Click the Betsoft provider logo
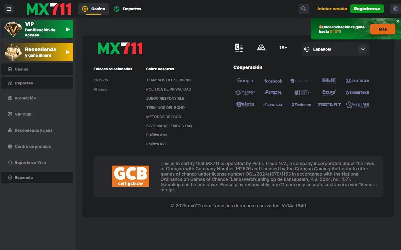The width and height of the screenshot is (401, 250). point(301,93)
